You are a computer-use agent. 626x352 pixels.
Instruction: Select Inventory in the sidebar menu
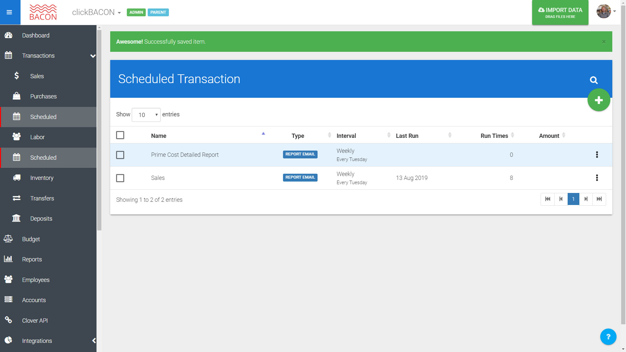pyautogui.click(x=42, y=178)
